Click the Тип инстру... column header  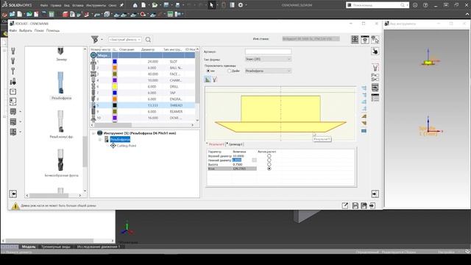[x=172, y=49]
